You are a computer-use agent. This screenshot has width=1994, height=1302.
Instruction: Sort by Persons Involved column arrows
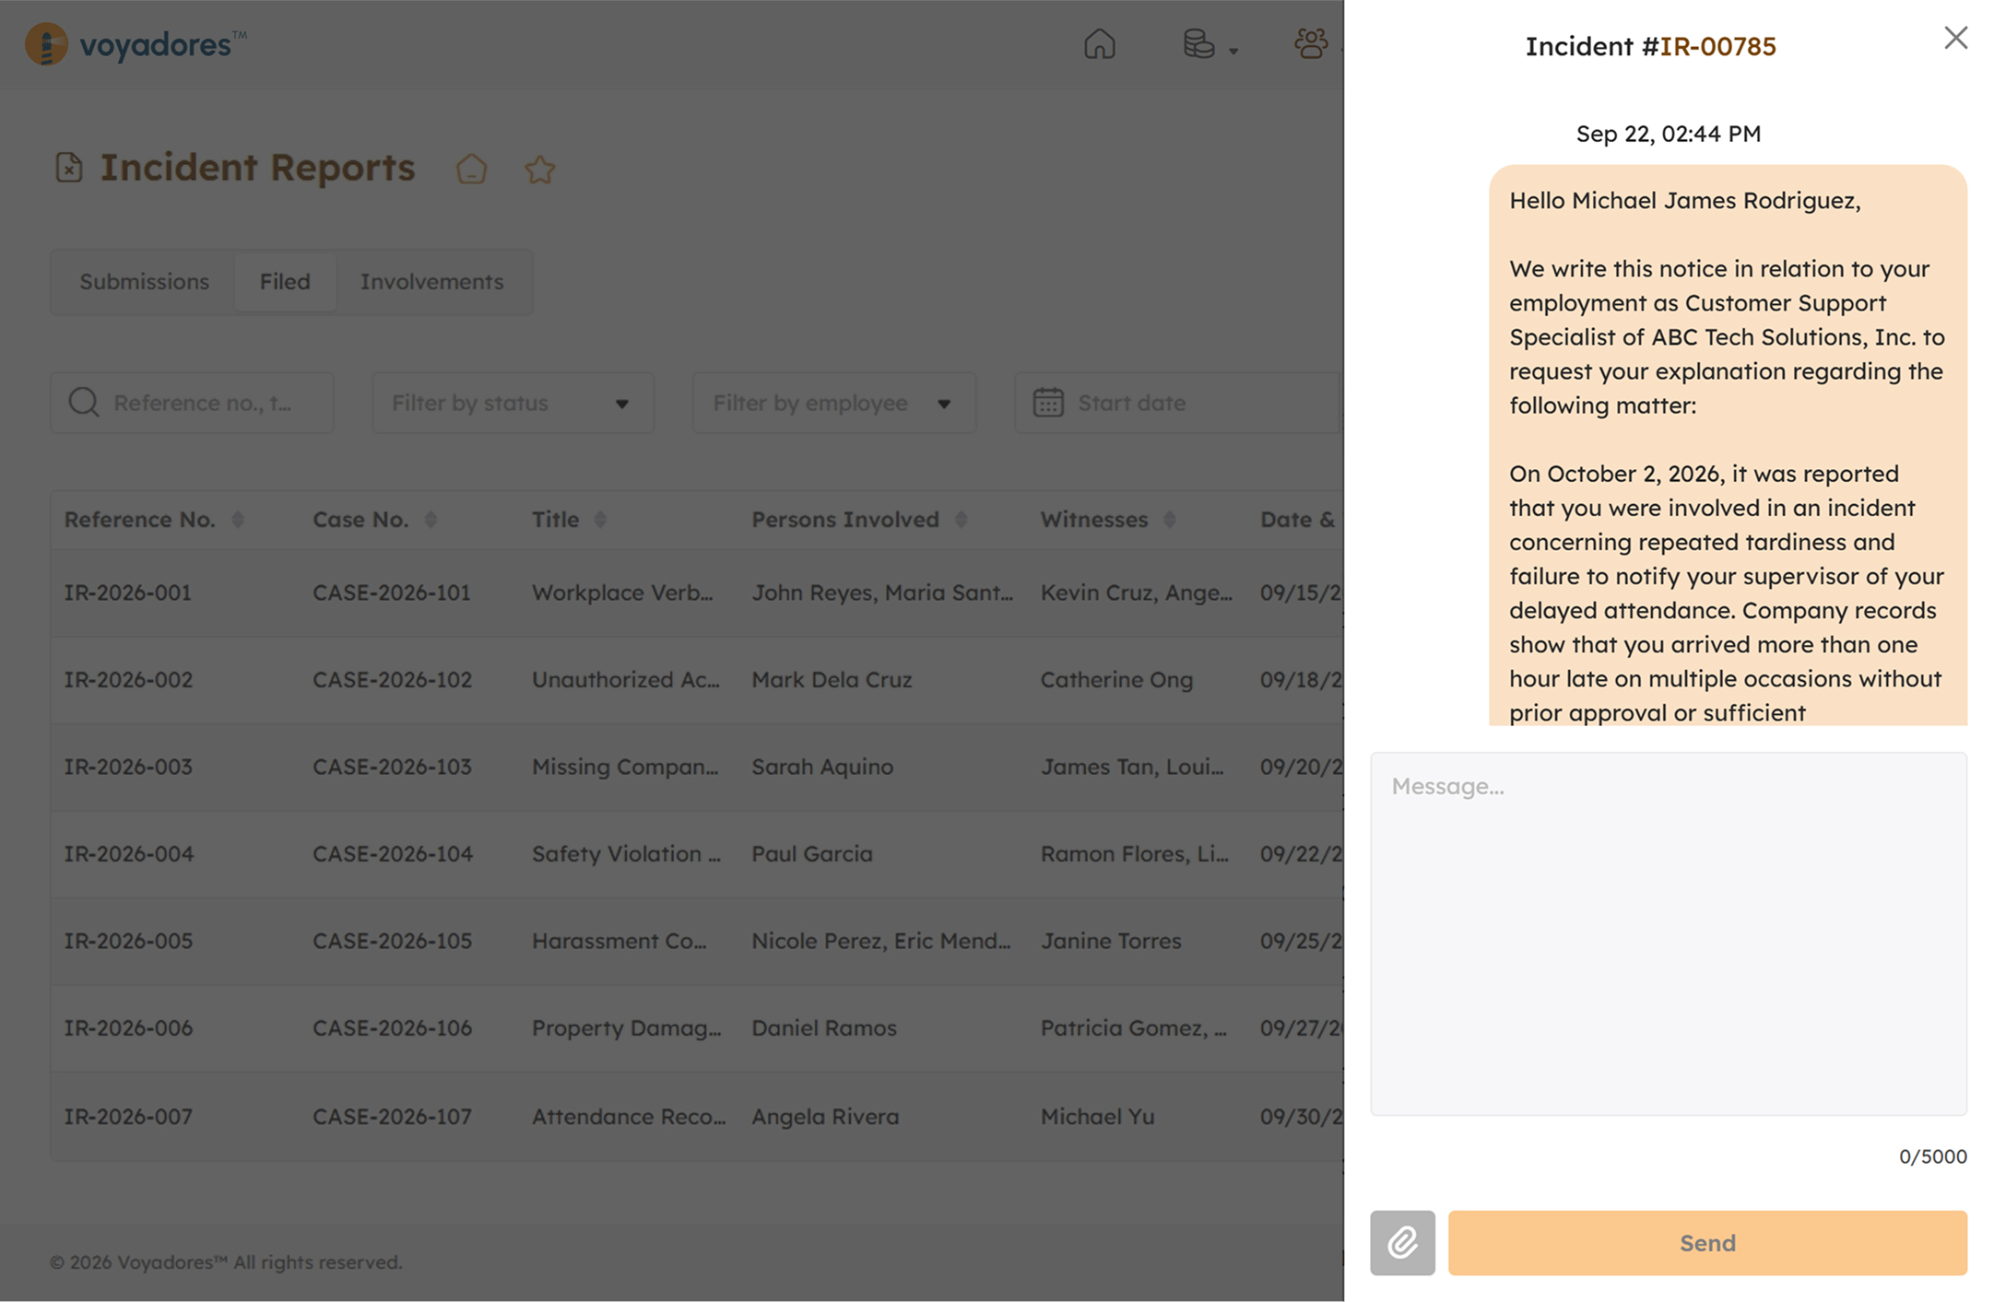point(961,520)
